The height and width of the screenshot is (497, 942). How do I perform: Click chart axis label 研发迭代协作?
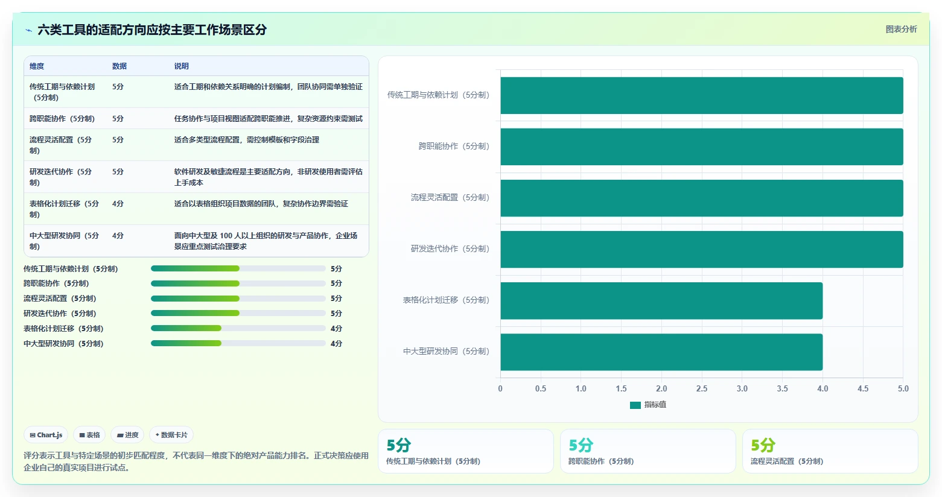pos(450,249)
